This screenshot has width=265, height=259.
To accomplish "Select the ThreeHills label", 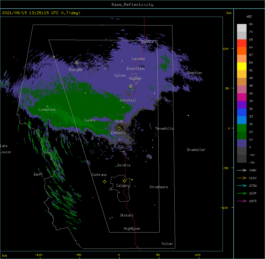I will click(x=164, y=129).
